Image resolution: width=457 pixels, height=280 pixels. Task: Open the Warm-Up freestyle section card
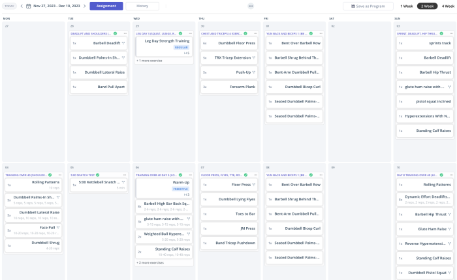click(x=164, y=188)
